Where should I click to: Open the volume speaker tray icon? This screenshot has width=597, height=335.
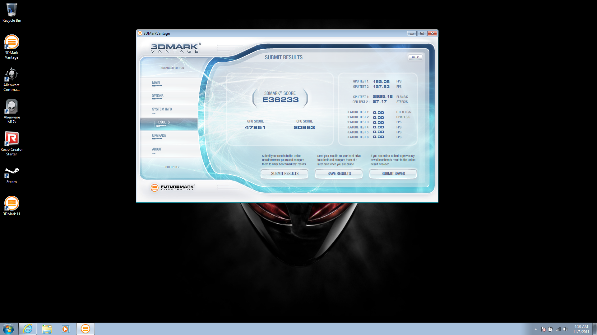[565, 329]
